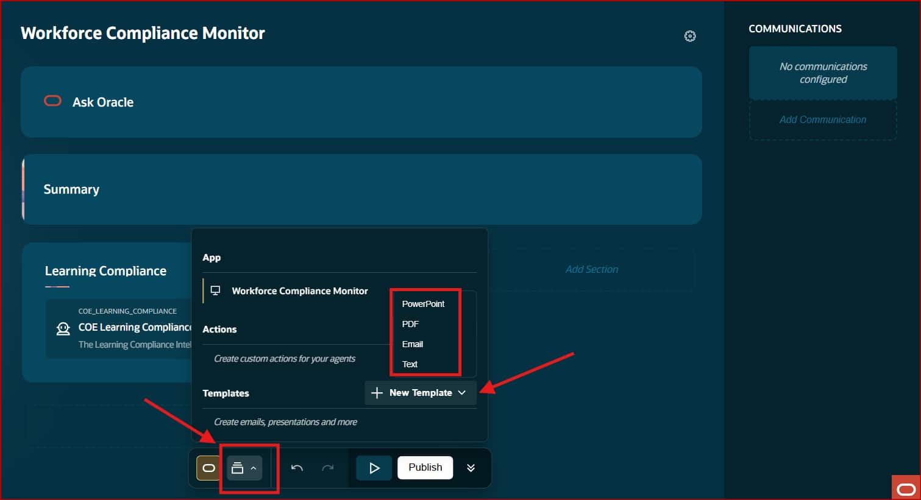Open the COE Learning Compliance agent card

coord(119,328)
